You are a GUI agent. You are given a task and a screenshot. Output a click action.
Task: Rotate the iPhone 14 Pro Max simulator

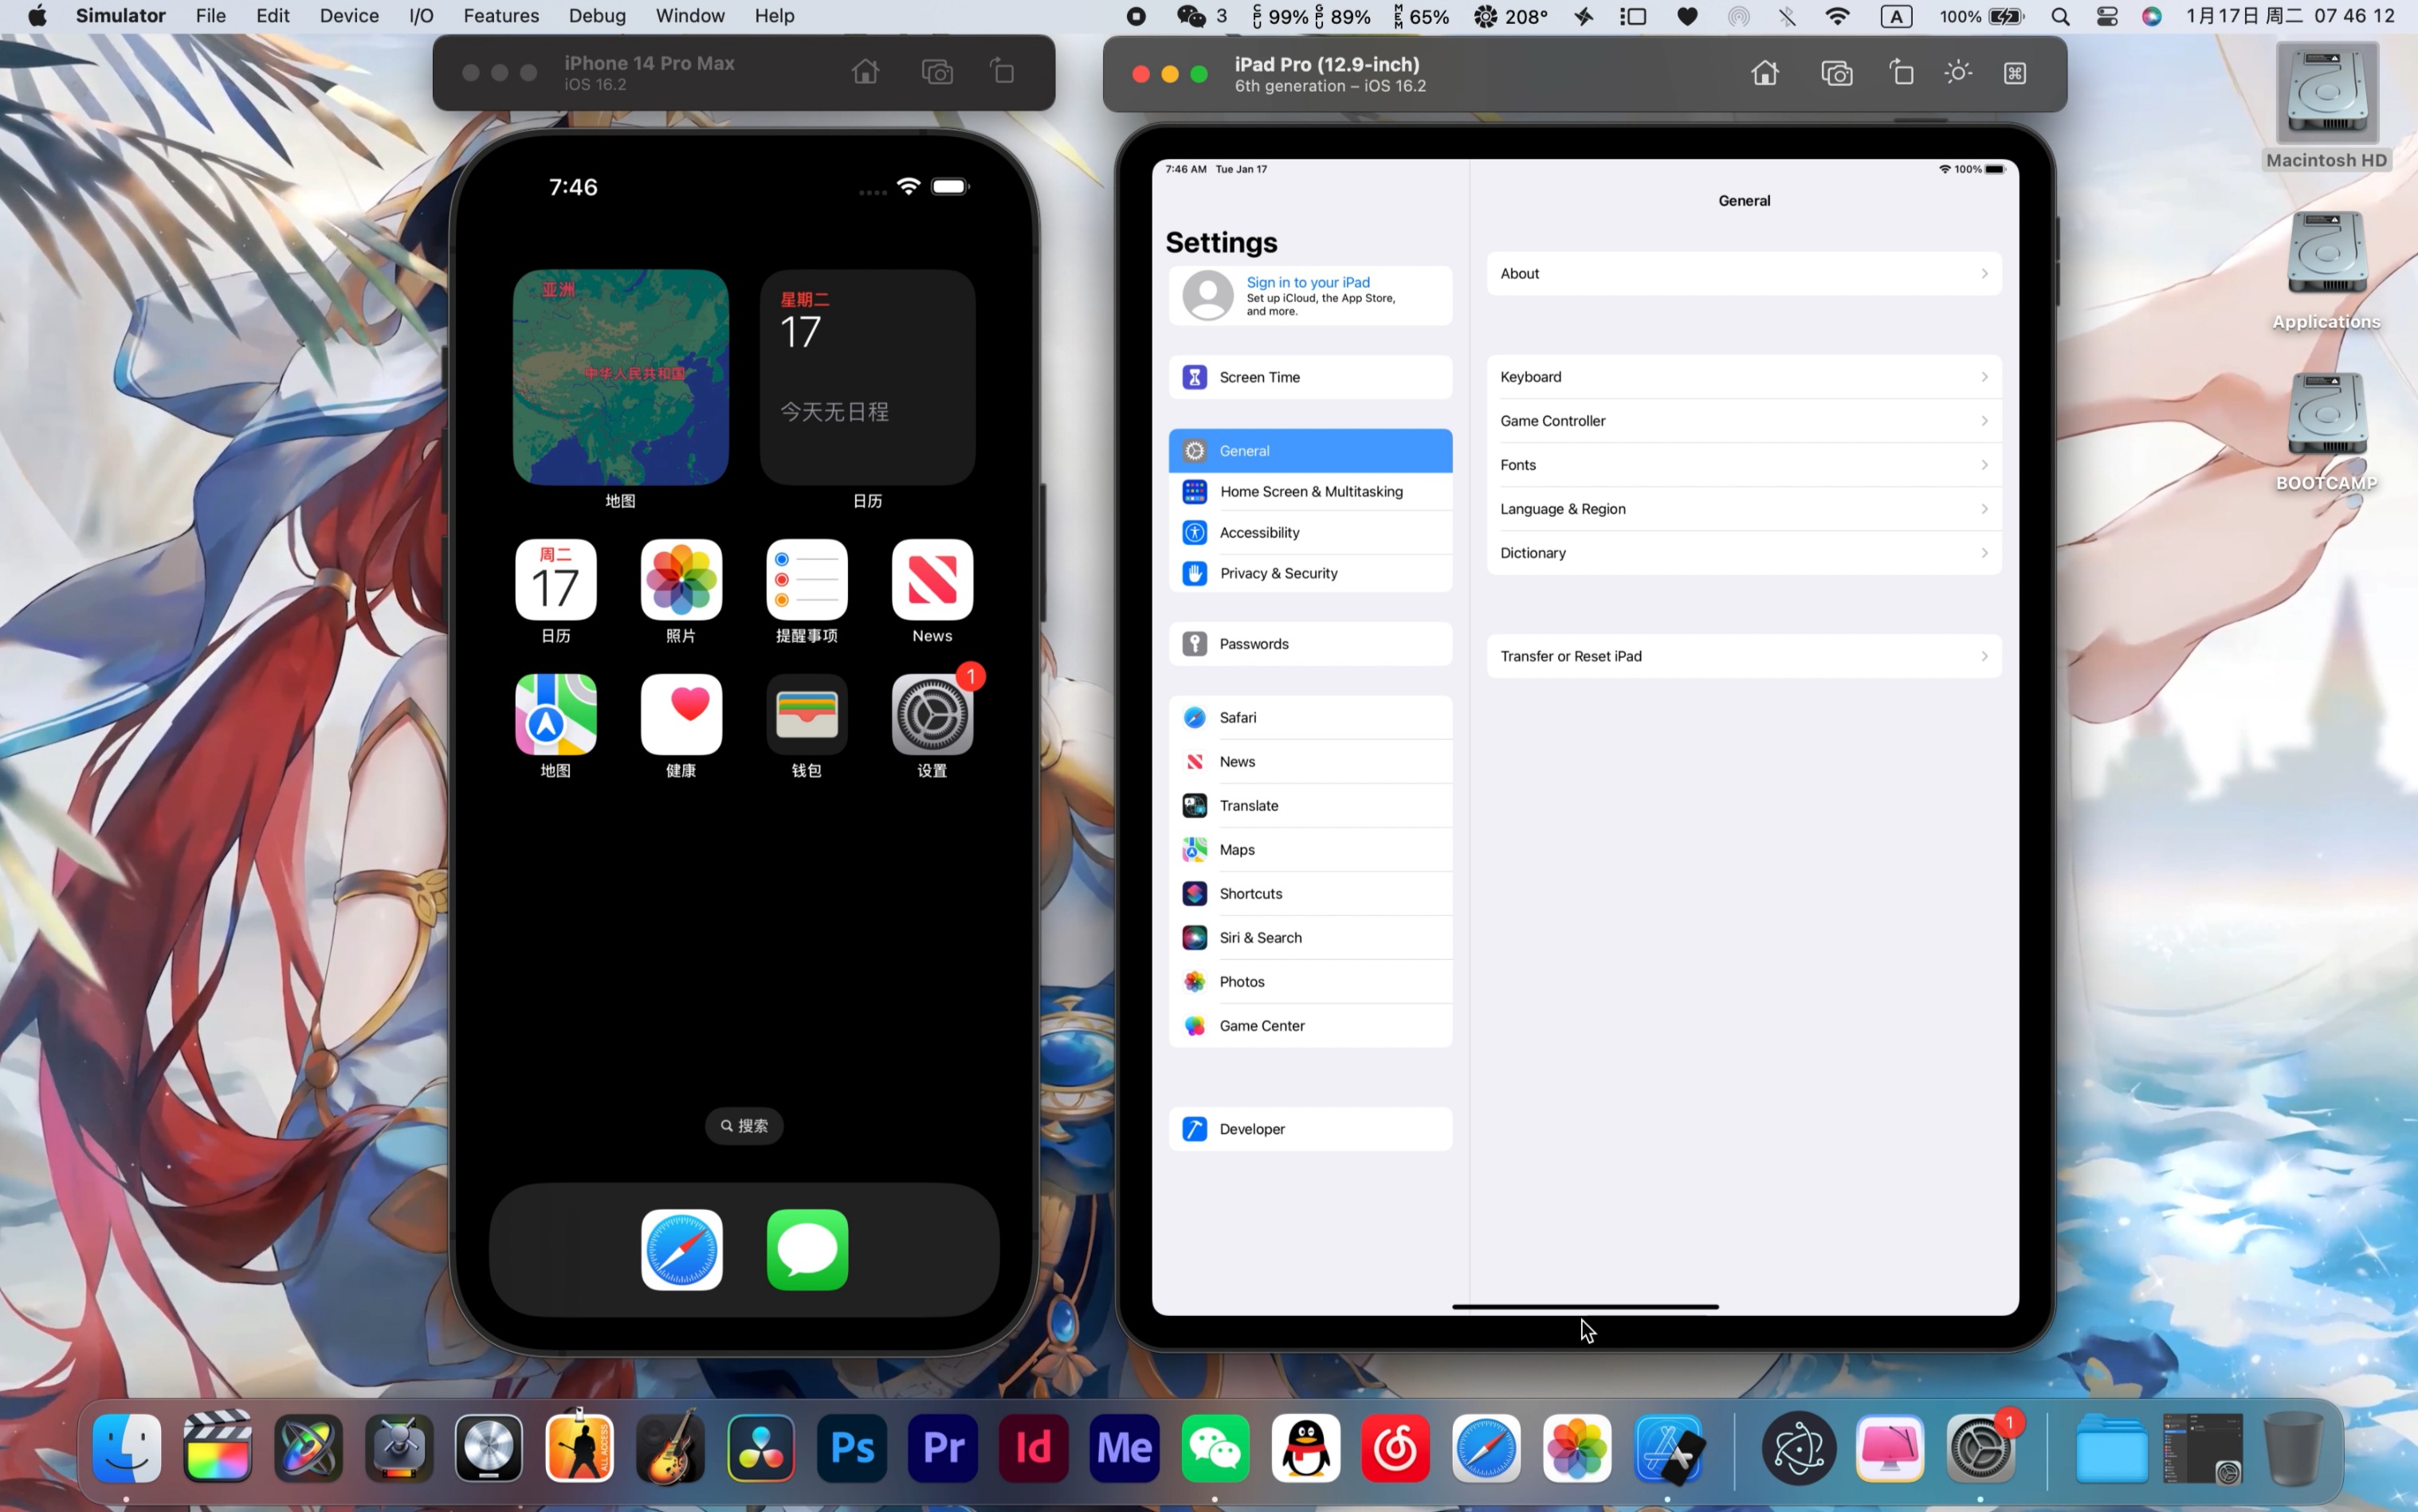(1003, 72)
